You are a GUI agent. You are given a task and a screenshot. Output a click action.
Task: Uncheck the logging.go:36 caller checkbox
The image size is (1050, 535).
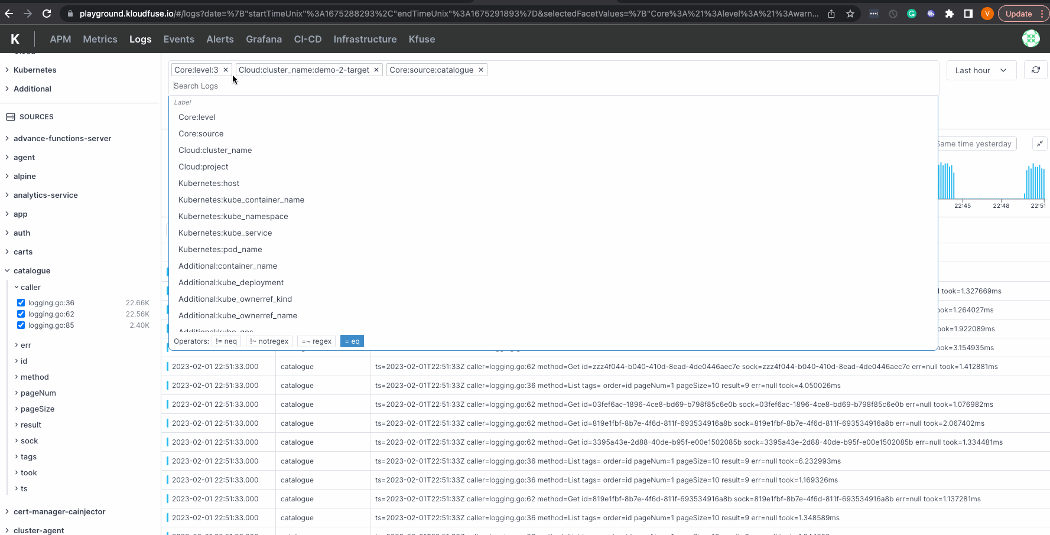point(21,302)
